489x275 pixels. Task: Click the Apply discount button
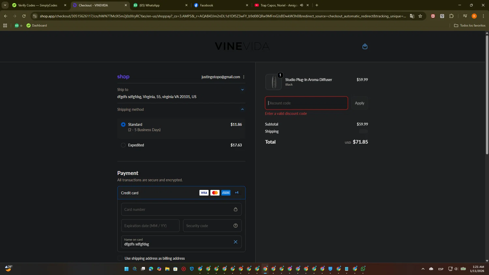tap(360, 103)
